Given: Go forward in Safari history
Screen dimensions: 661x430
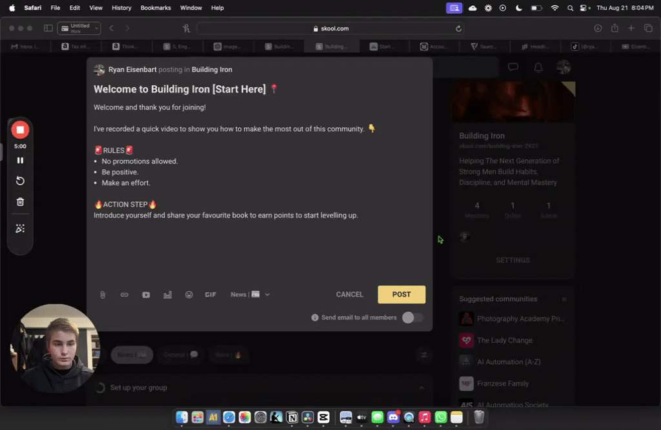Looking at the screenshot, I should [127, 28].
